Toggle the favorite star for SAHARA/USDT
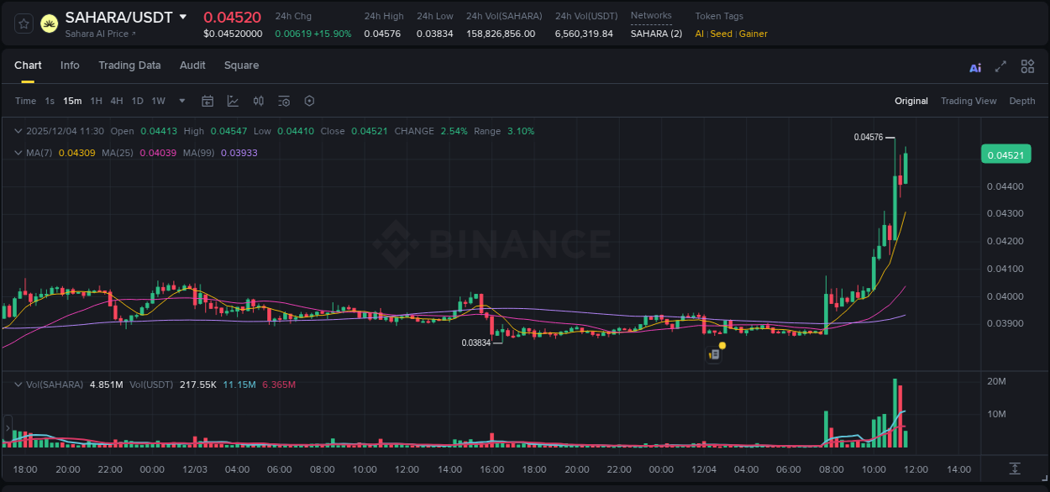 tap(23, 23)
